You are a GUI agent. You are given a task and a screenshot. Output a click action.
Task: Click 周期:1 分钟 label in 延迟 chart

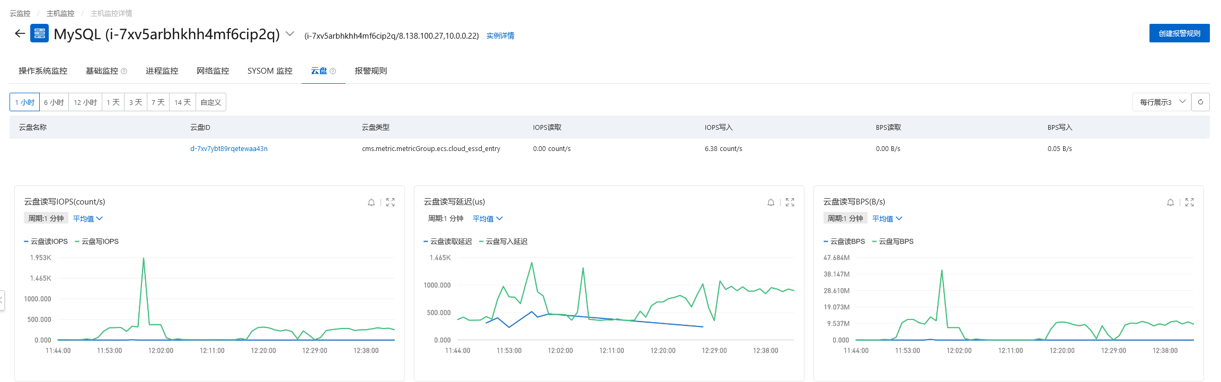(x=446, y=219)
